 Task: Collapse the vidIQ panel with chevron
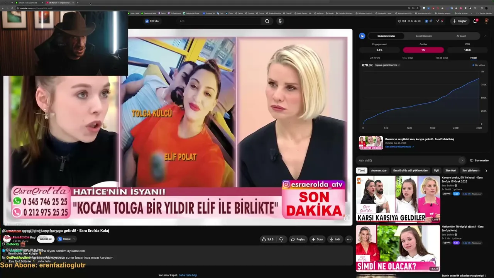(485, 36)
